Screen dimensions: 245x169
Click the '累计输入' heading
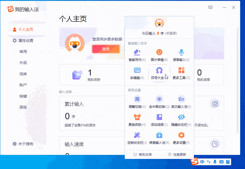click(x=74, y=104)
